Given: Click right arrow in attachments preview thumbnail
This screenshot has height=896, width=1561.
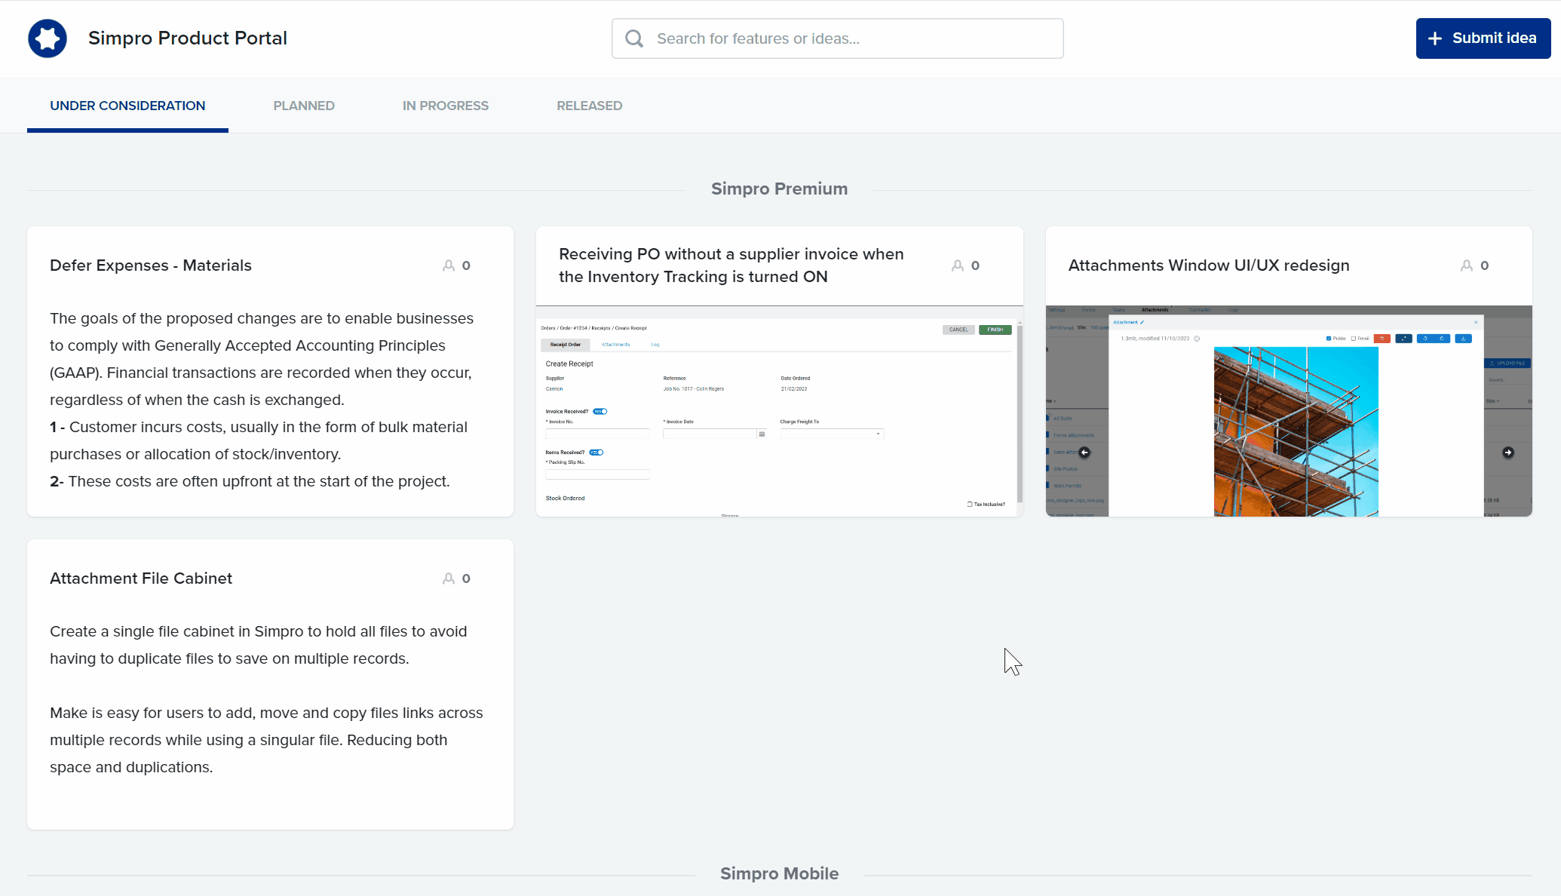Looking at the screenshot, I should tap(1508, 453).
